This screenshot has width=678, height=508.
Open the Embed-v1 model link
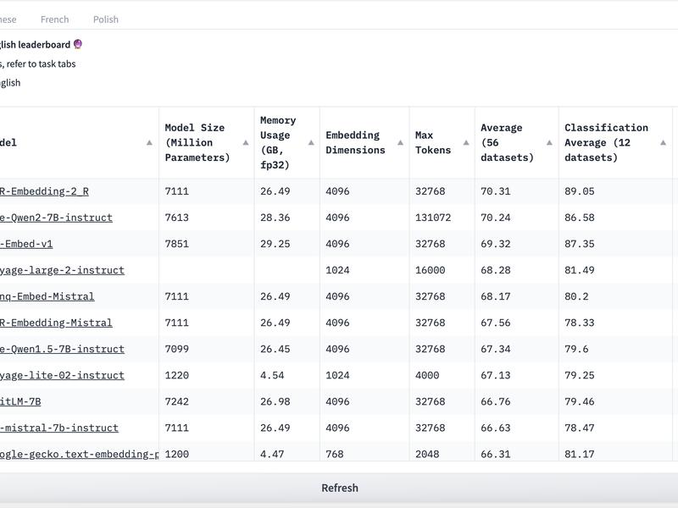click(26, 244)
